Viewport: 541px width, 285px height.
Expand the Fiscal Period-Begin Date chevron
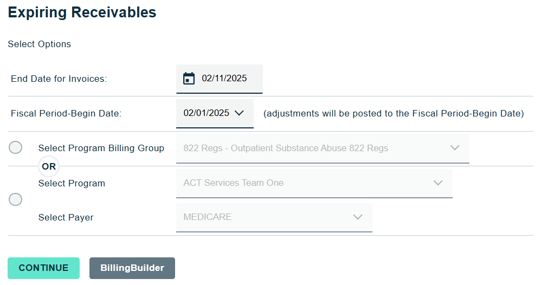(240, 113)
